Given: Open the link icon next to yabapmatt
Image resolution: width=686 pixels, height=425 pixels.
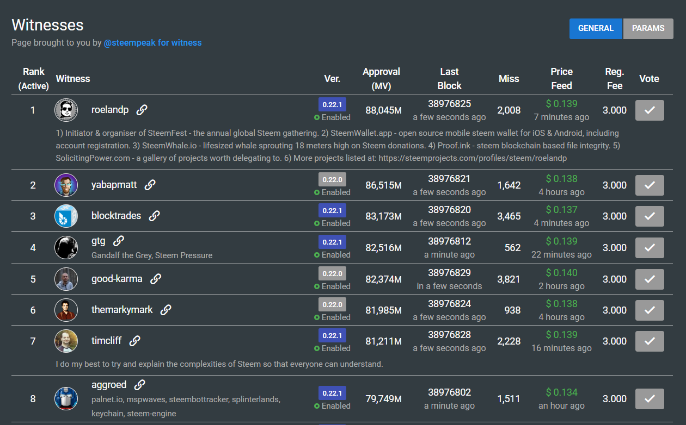Looking at the screenshot, I should click(150, 185).
